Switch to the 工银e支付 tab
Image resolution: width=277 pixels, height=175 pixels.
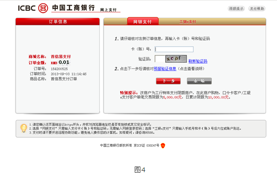click(x=188, y=22)
